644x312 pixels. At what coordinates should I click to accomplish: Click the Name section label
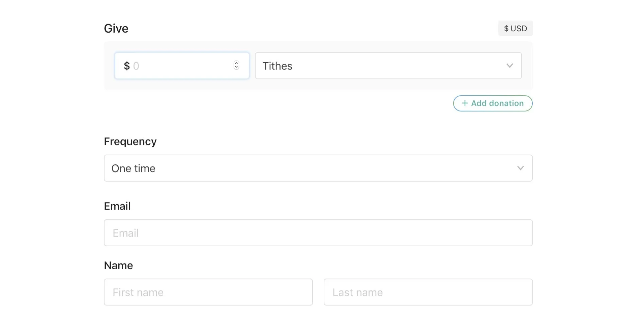pos(118,266)
